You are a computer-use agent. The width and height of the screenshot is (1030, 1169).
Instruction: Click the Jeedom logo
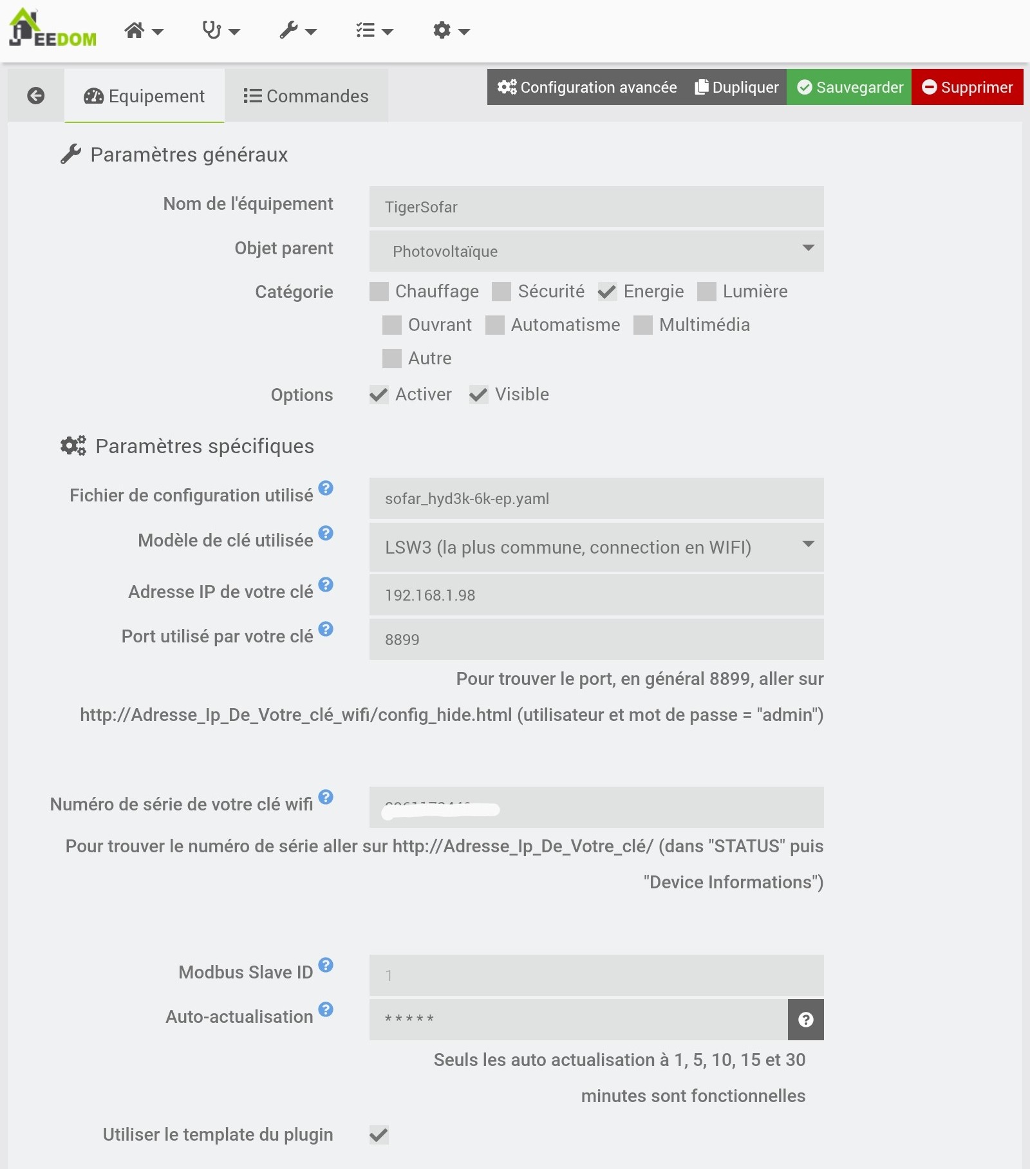pos(53,30)
